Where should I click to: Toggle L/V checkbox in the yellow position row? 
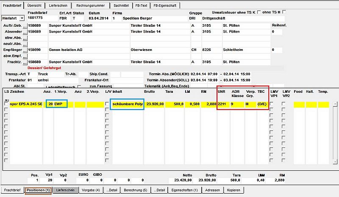point(107,104)
